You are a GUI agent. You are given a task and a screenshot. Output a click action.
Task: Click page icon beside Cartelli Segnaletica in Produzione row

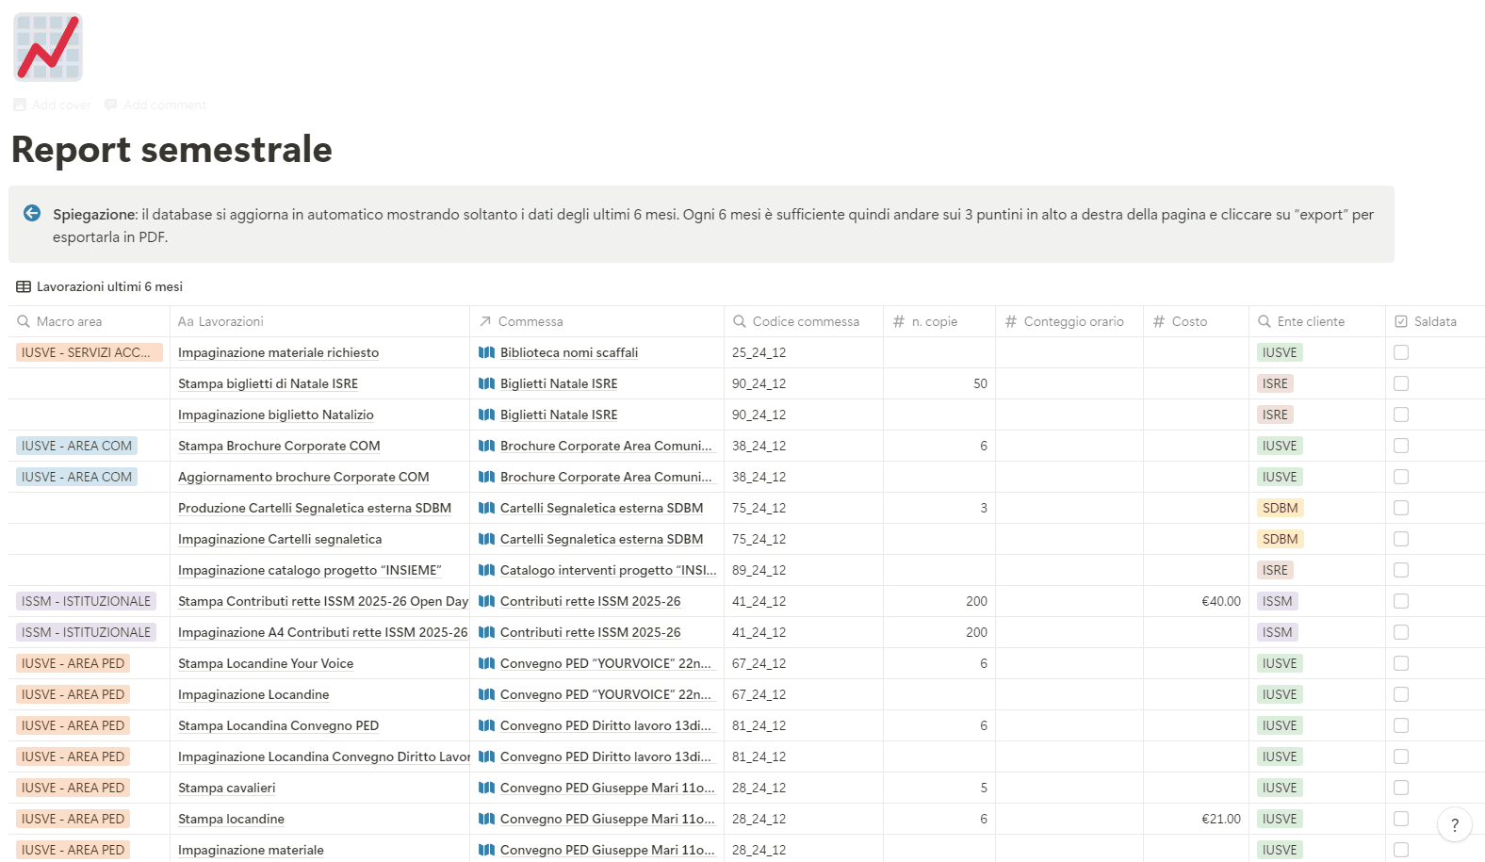[486, 508]
